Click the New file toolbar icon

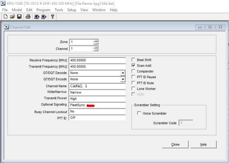click(x=5, y=17)
